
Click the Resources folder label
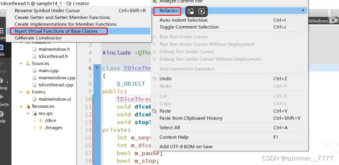(43, 106)
